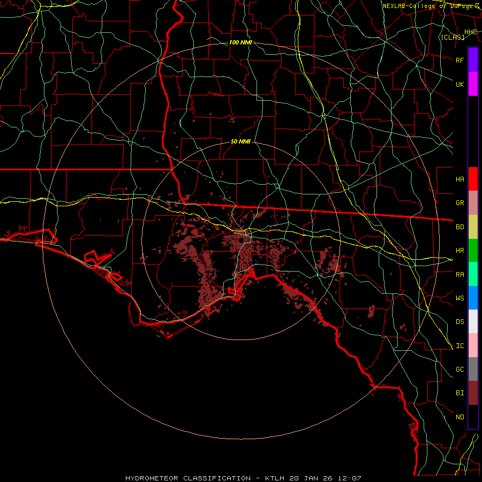The image size is (482, 482).
Task: Click the GC legend label
Action: [460, 369]
